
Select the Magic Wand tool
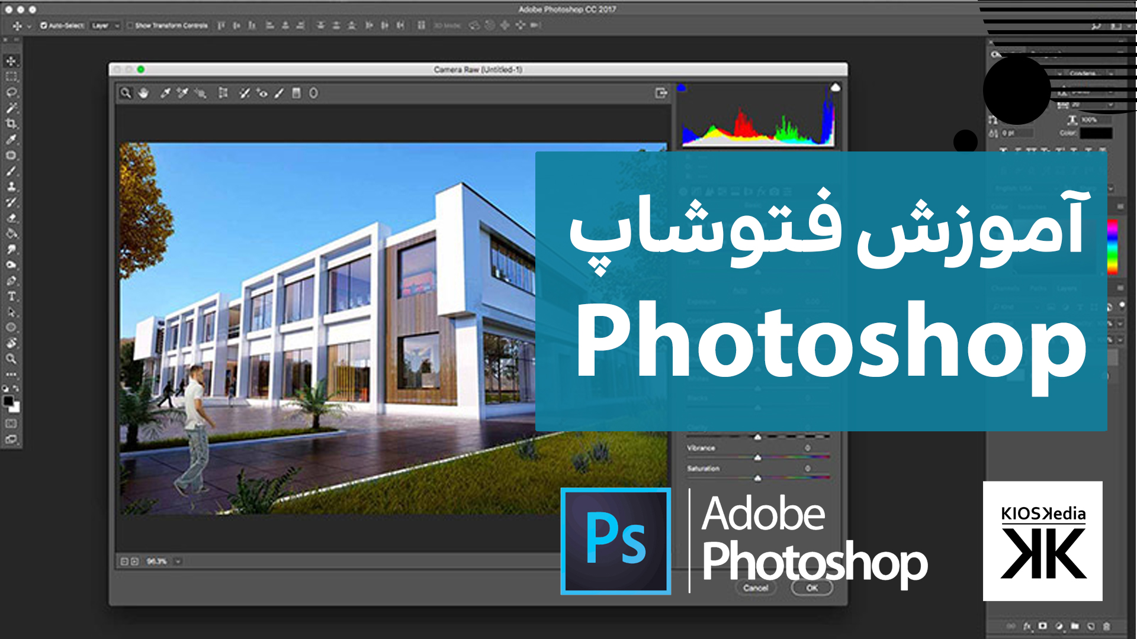[x=11, y=108]
